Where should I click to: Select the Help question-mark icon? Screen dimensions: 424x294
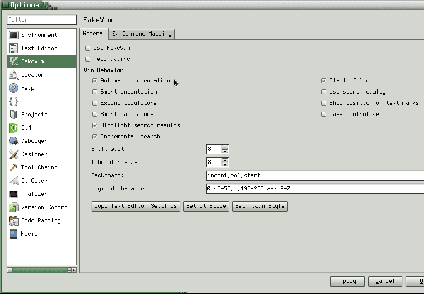14,88
